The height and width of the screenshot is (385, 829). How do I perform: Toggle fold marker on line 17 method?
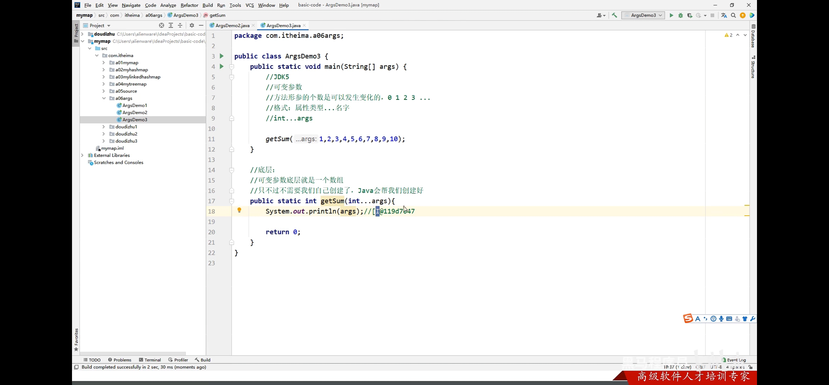coord(231,201)
